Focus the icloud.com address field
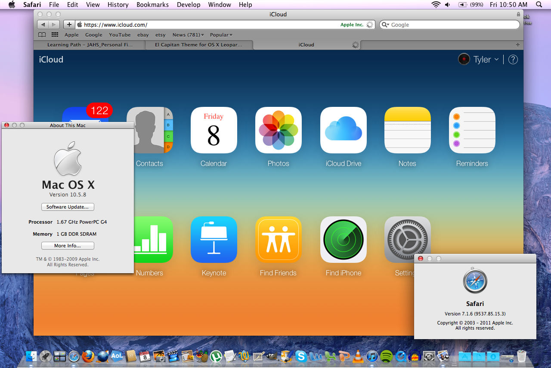Viewport: 551px width, 368px height. 225,25
